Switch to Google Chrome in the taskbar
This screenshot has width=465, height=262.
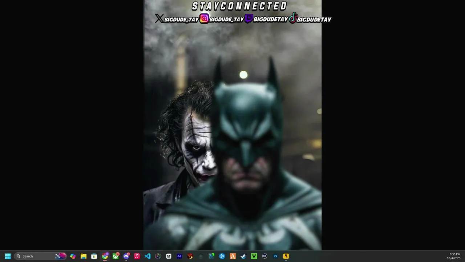[x=105, y=256]
